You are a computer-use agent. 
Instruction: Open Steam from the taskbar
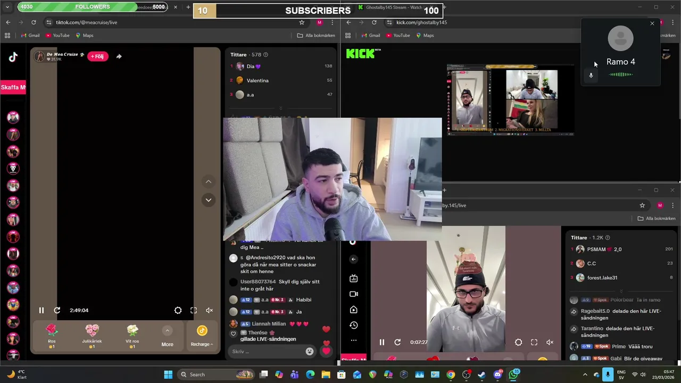pyautogui.click(x=481, y=374)
